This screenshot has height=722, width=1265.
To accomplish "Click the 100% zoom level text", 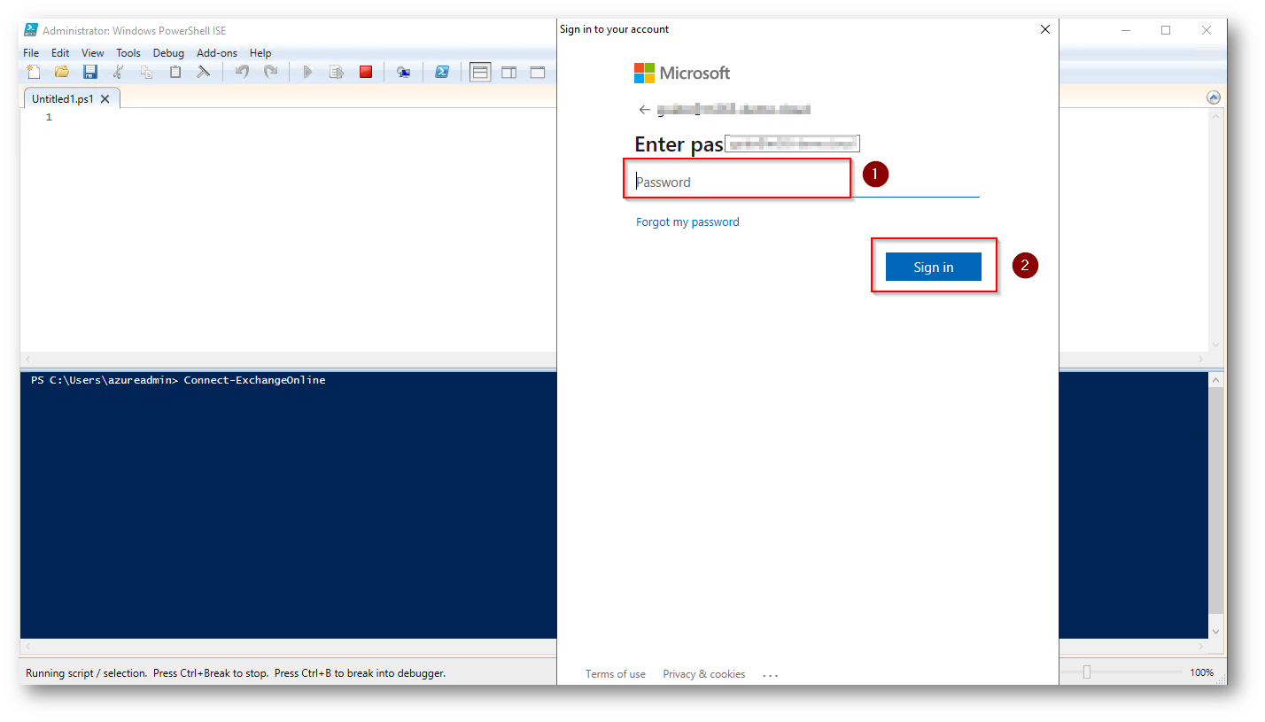I will click(1201, 673).
